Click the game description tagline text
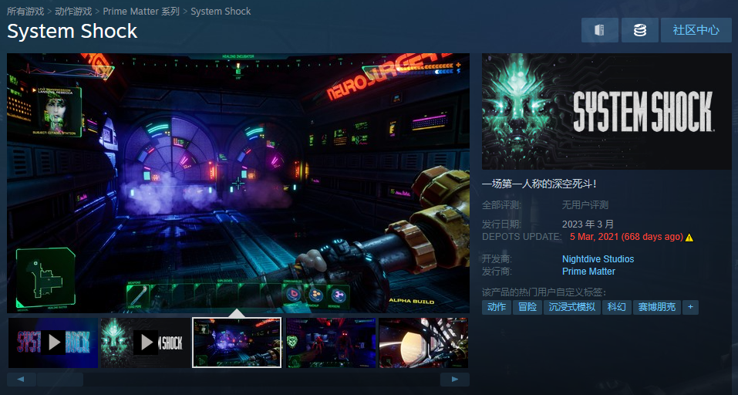Viewport: 738px width, 395px height. [539, 184]
